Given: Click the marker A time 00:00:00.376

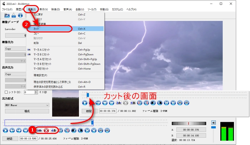Looking at the screenshot, I should coord(191,130).
